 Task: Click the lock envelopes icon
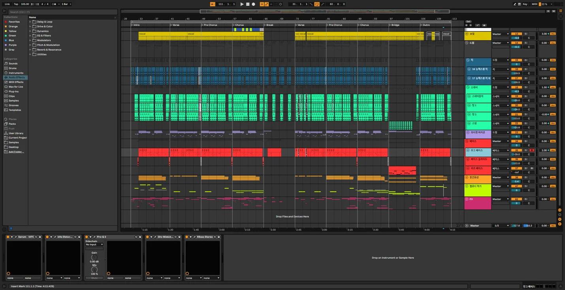pyautogui.click(x=484, y=25)
